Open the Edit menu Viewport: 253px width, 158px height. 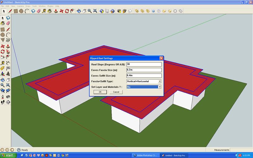[x=7, y=6]
